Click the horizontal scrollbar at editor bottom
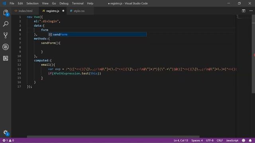The image size is (255, 143). point(113,137)
